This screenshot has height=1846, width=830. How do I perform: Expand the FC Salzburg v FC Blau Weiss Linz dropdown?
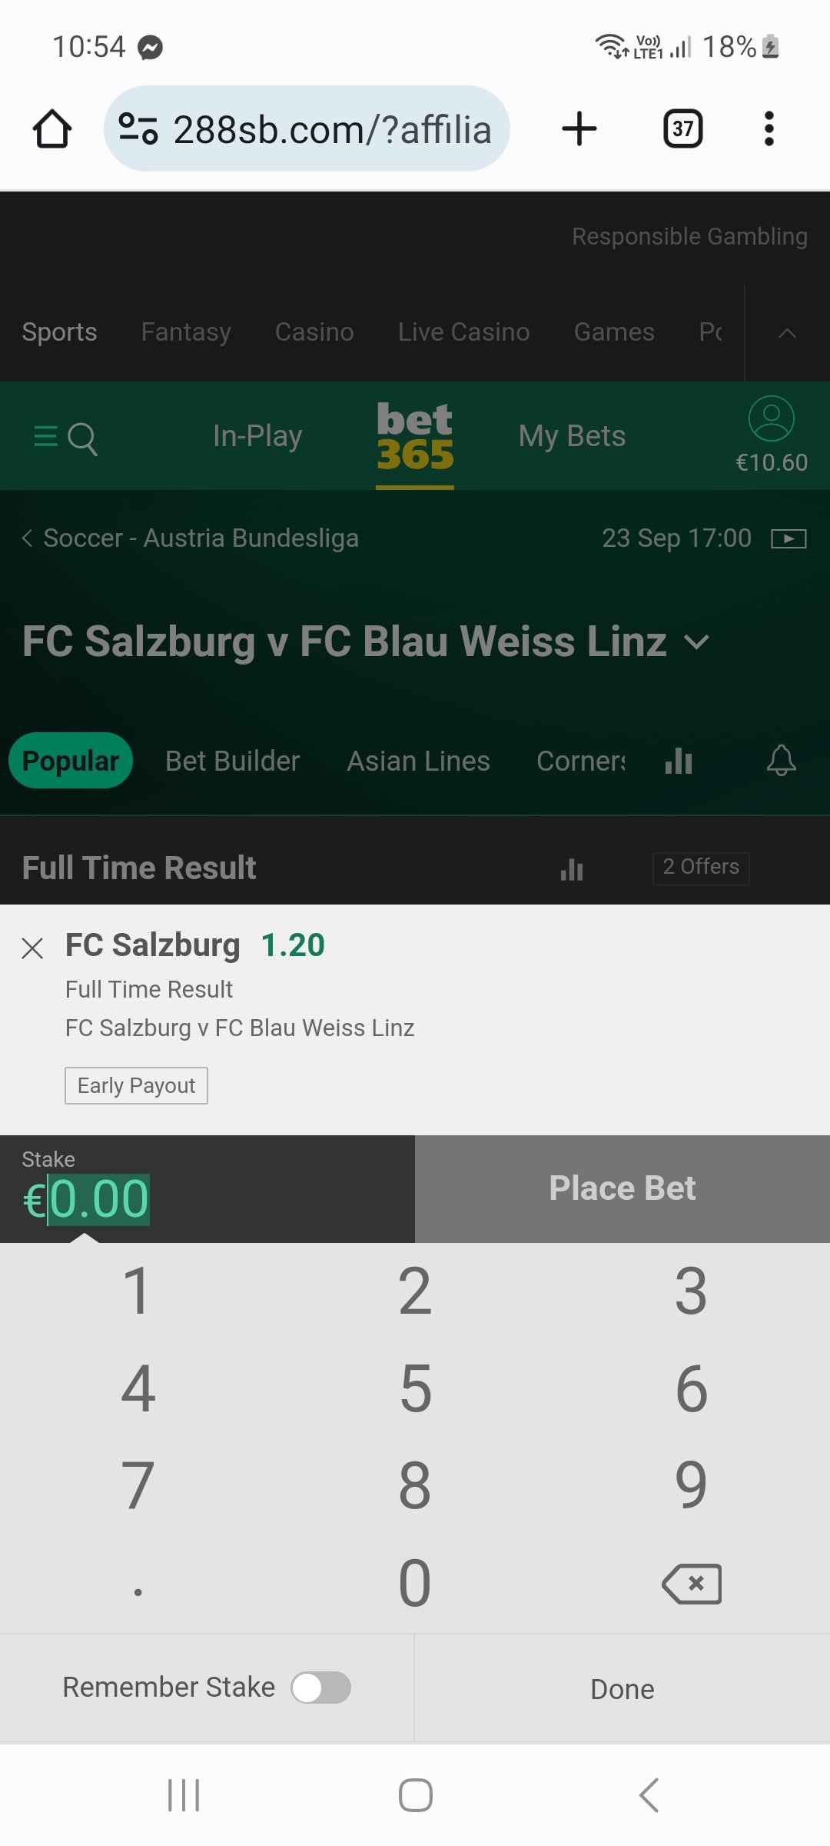(x=696, y=642)
